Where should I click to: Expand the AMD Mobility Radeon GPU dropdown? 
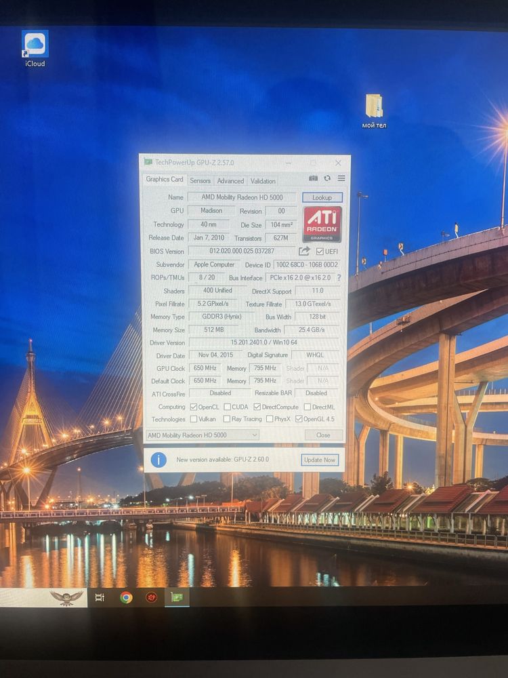202,435
